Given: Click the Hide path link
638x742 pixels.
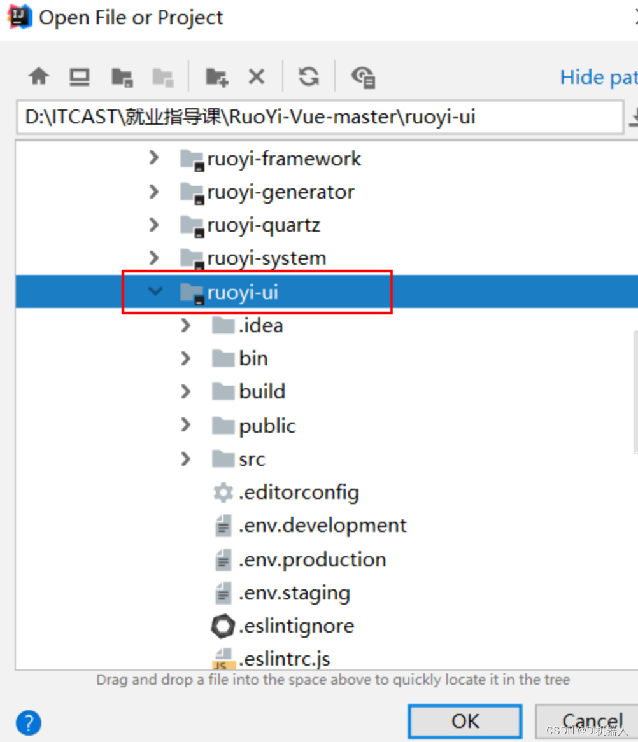Looking at the screenshot, I should pyautogui.click(x=599, y=77).
